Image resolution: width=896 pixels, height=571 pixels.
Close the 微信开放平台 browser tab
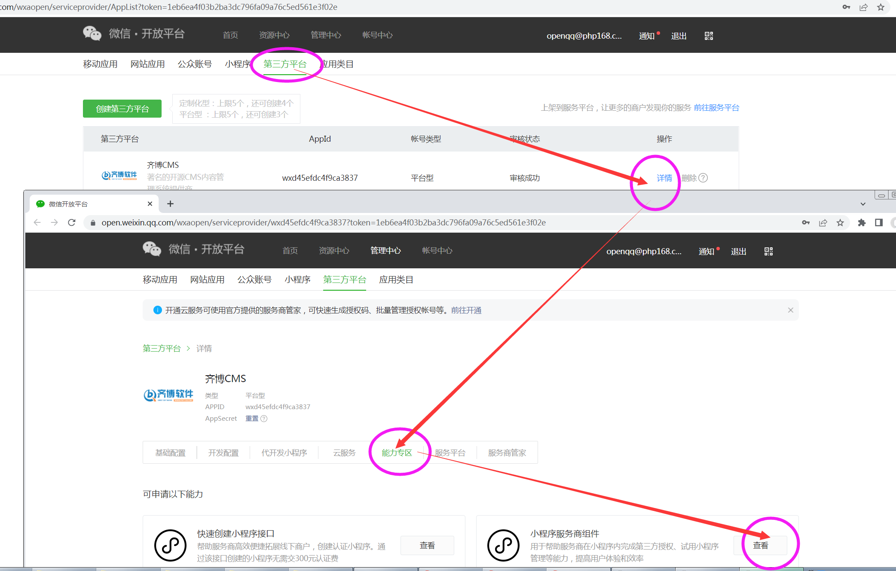point(150,203)
